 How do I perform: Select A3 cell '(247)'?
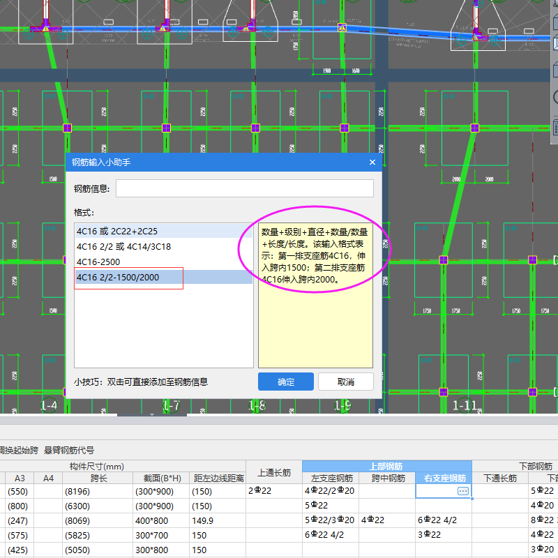click(x=20, y=520)
